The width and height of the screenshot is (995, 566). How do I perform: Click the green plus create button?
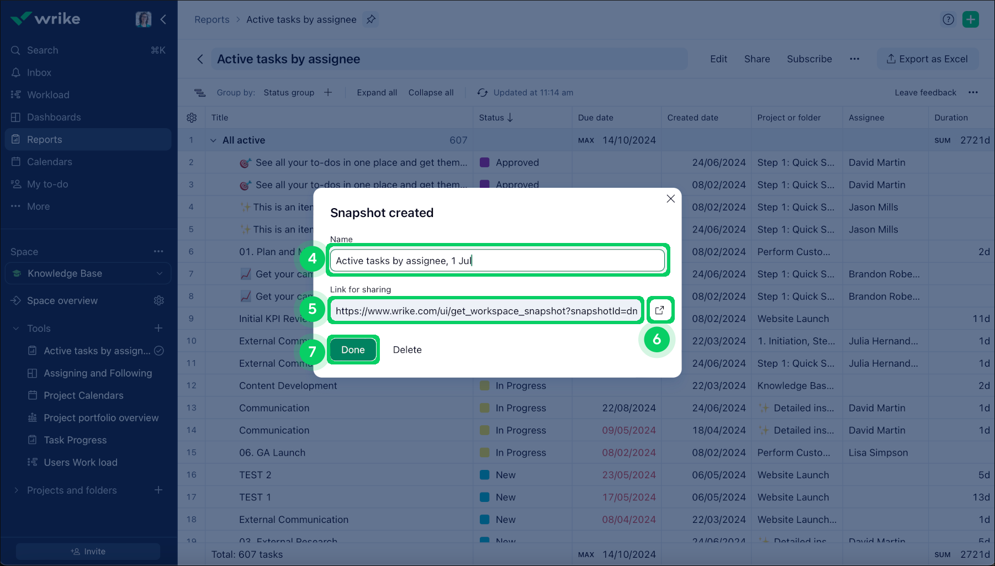click(x=970, y=19)
